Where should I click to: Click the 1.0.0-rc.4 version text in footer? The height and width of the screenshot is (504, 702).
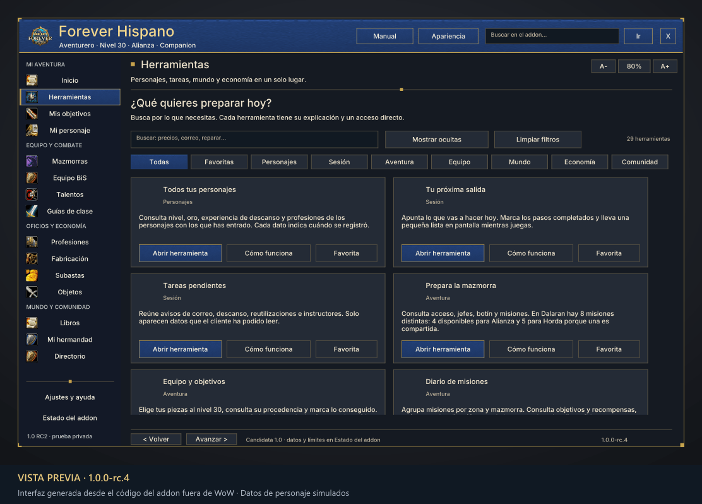click(614, 440)
